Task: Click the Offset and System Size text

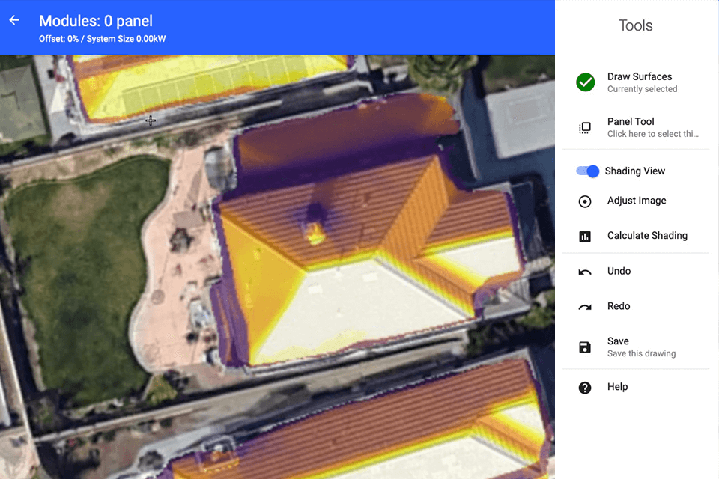Action: click(103, 39)
